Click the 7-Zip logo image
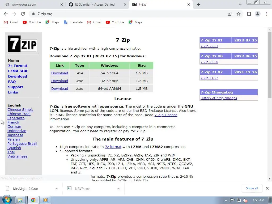Image resolution: width=272 pixels, height=204 pixels. click(23, 44)
